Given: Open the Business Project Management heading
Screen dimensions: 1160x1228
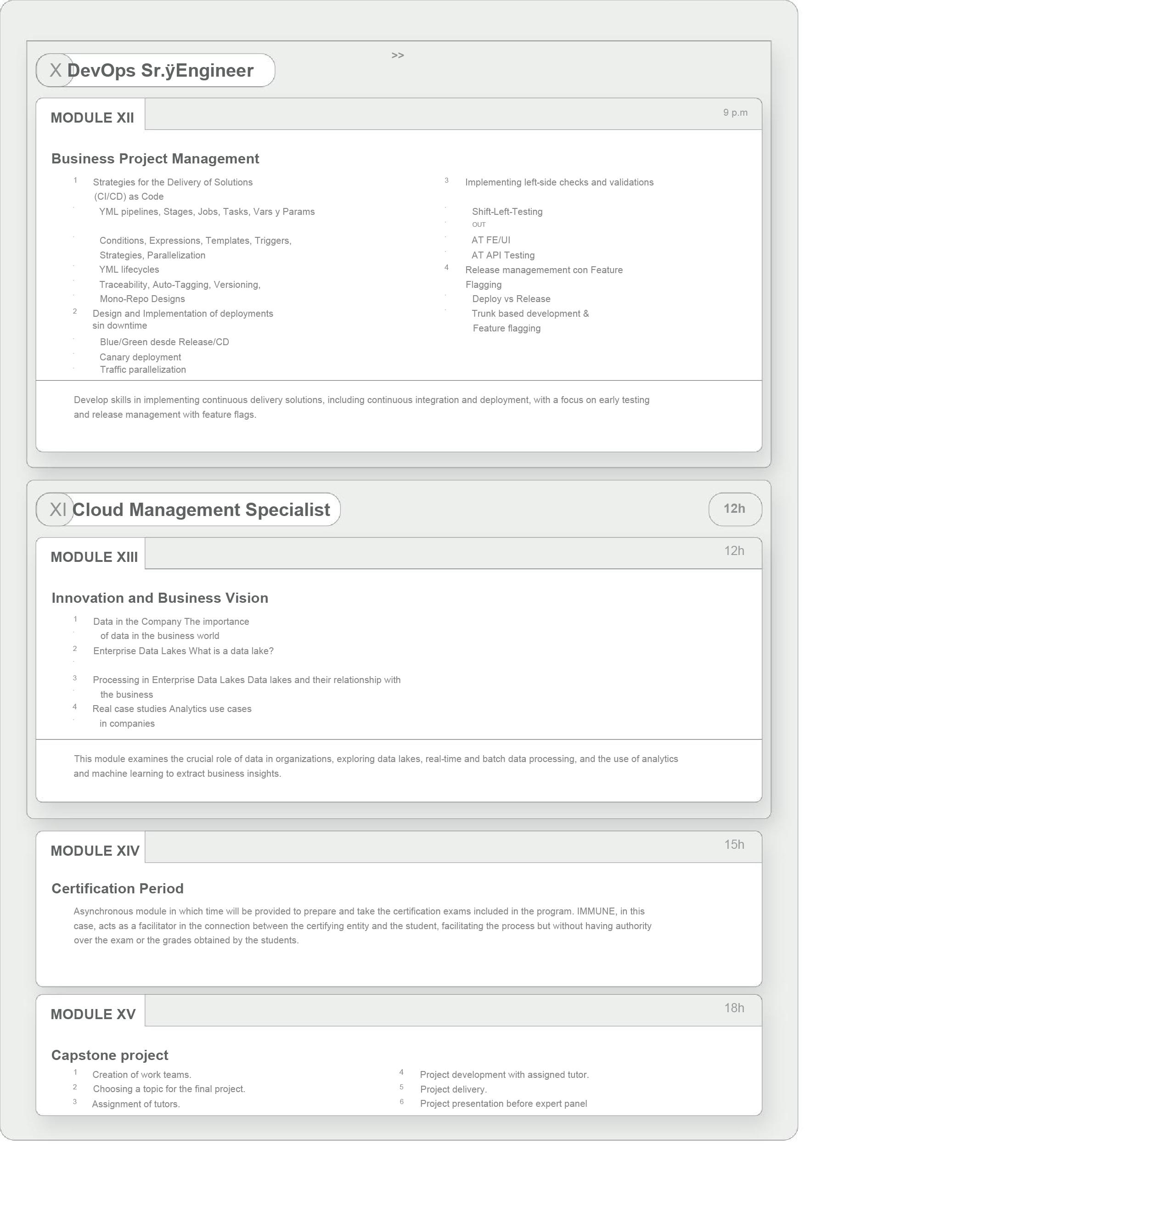Looking at the screenshot, I should click(155, 159).
